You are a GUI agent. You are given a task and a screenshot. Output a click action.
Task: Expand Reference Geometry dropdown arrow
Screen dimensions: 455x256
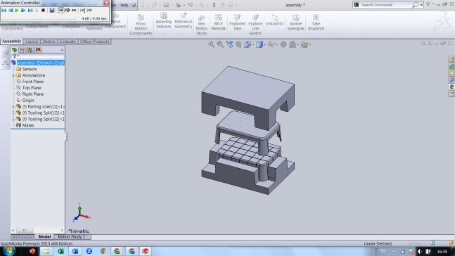click(184, 34)
